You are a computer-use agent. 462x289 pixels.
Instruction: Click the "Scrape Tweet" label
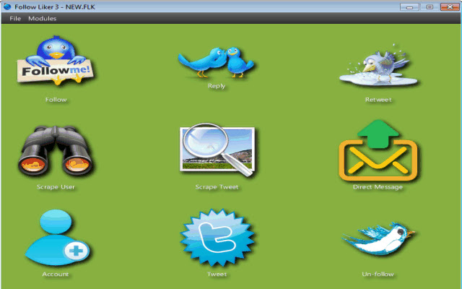tap(217, 187)
